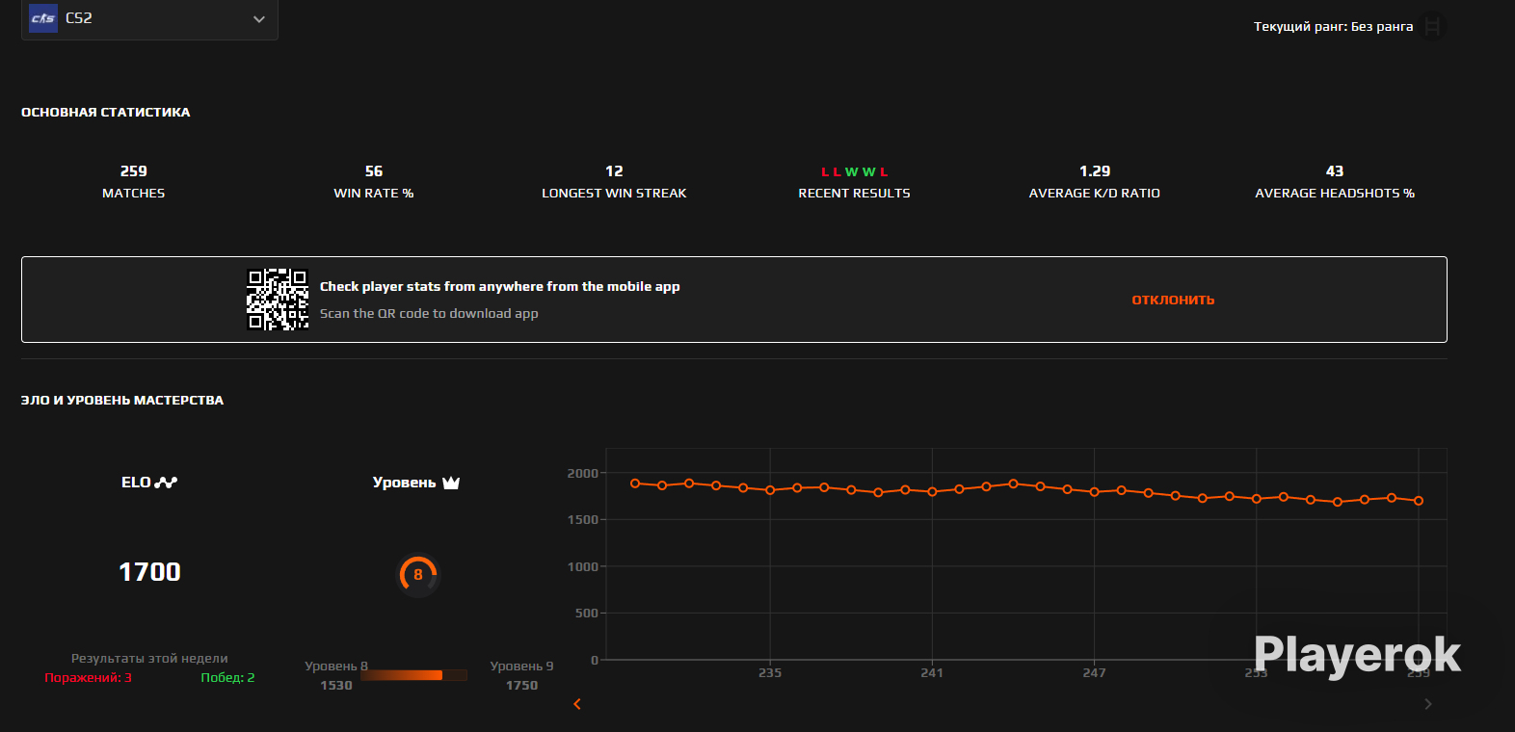Image resolution: width=1515 pixels, height=732 pixels.
Task: Click the Average K/D Ratio value 1.29
Action: (x=1095, y=171)
